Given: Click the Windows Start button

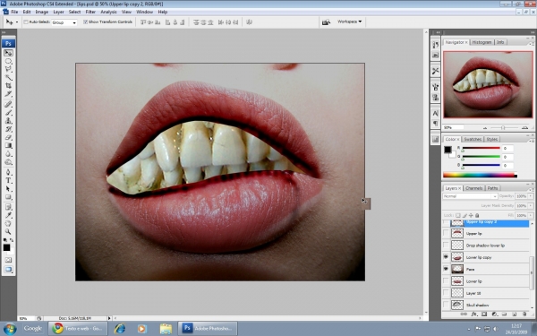Looking at the screenshot, I should [9, 329].
